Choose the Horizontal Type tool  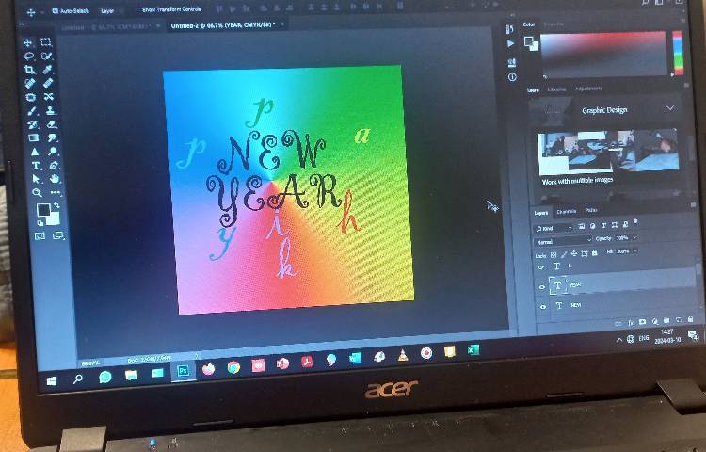[35, 165]
